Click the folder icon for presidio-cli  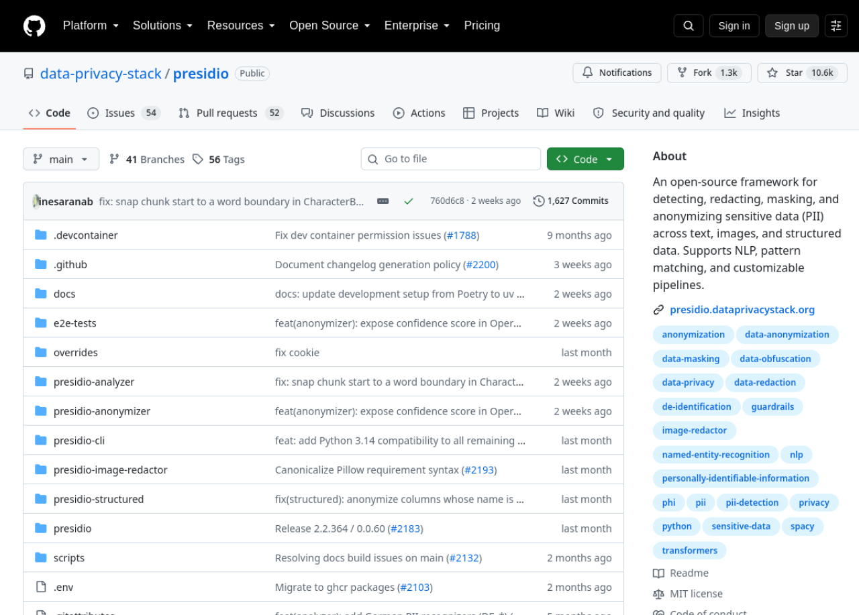coord(41,440)
